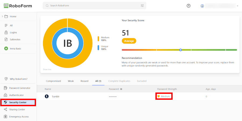
Task: Click the IB center of donut chart
Action: click(x=67, y=43)
